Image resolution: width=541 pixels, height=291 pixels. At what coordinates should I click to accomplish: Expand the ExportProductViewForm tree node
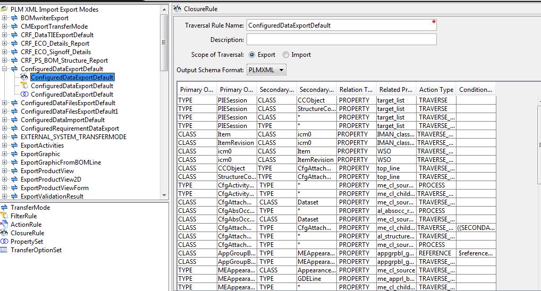[4, 188]
